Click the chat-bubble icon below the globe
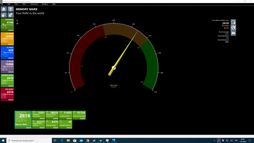 [233, 33]
